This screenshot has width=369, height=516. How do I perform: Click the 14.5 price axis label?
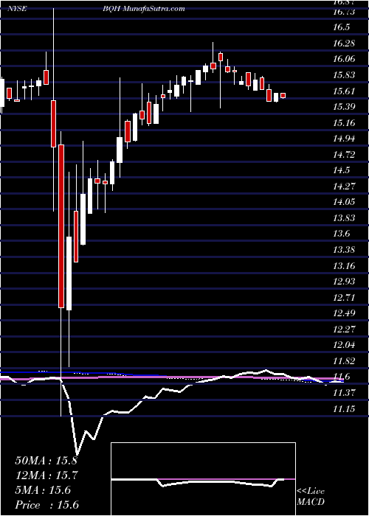(341, 171)
